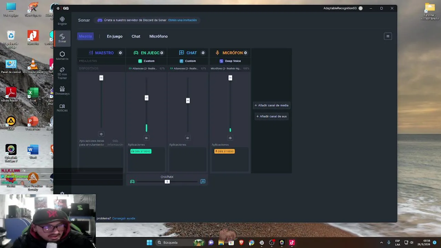Click Añadir canal de media button

point(271,105)
